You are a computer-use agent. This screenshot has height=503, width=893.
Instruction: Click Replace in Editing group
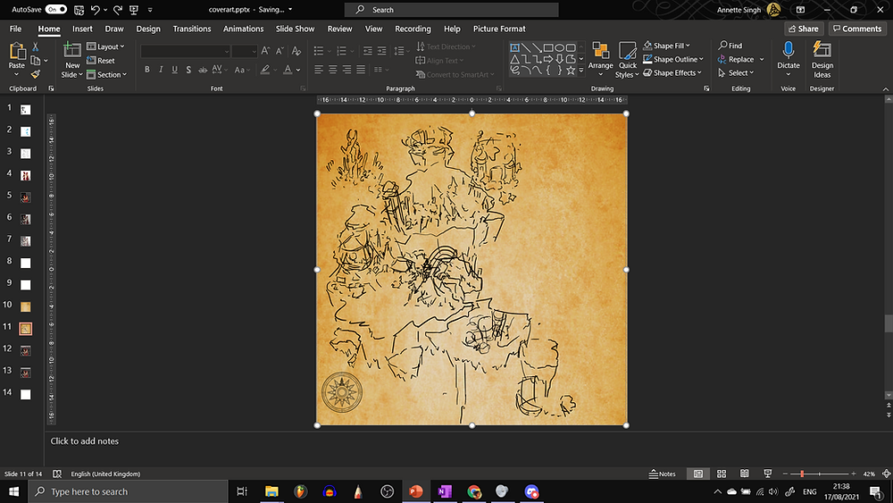click(736, 59)
